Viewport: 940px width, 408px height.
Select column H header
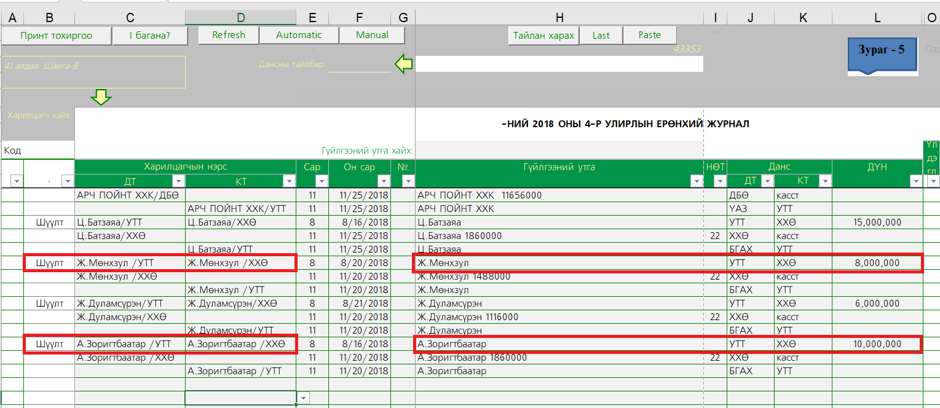point(559,18)
